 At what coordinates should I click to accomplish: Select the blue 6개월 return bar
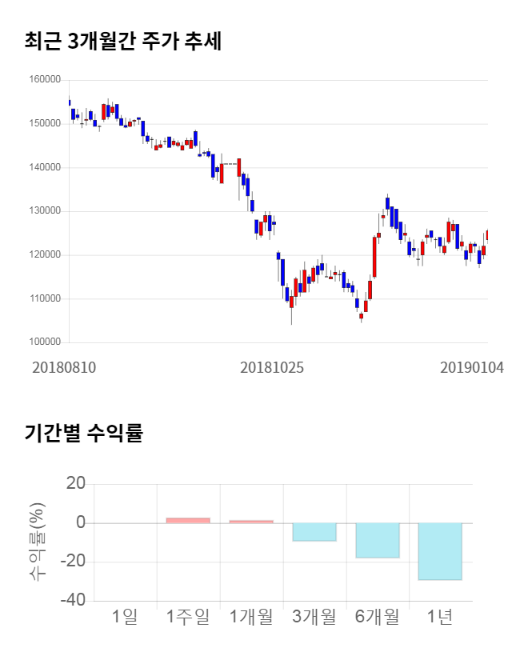point(378,540)
